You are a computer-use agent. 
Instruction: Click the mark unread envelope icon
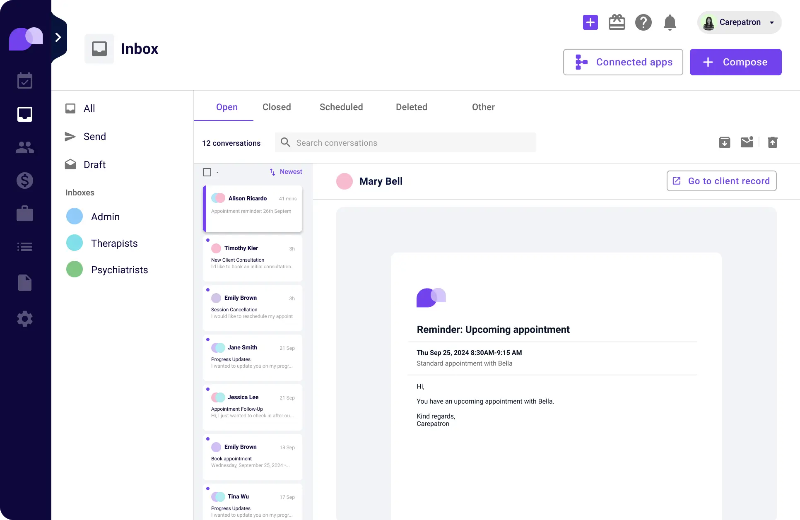747,142
